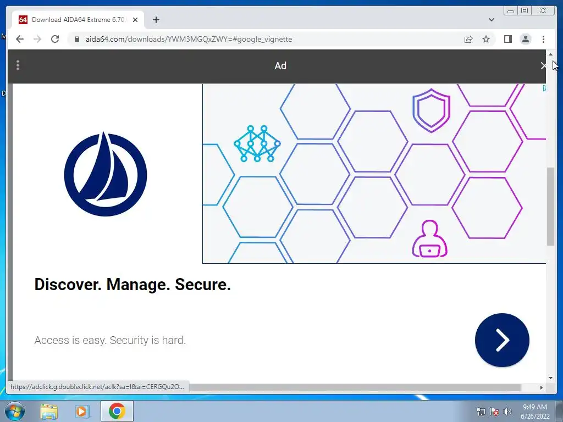Click the vertical scrollbar thumb
Screen dimensions: 563x422
pyautogui.click(x=550, y=207)
